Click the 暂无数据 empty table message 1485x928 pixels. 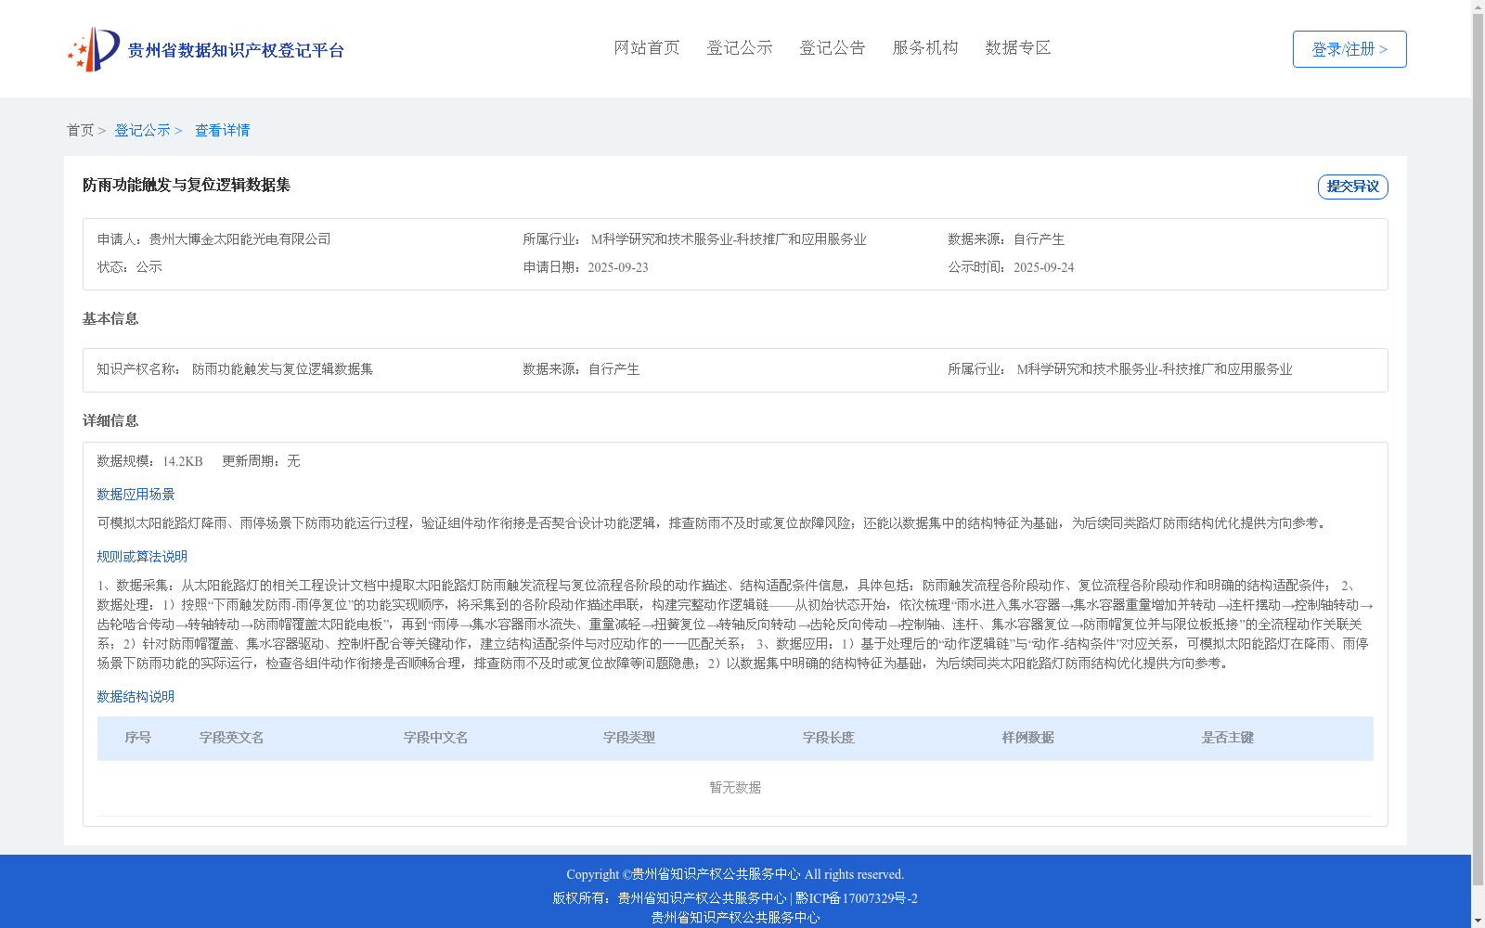735,788
